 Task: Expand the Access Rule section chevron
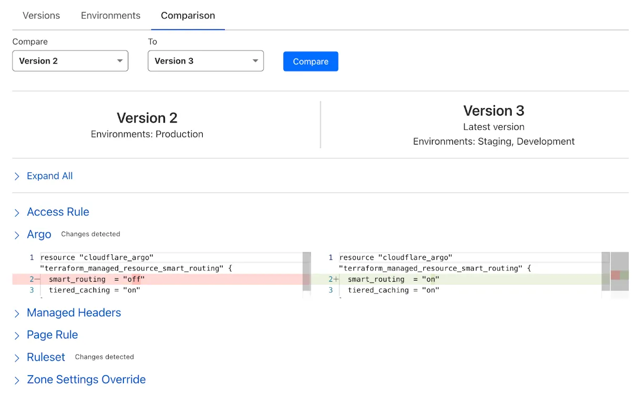click(16, 212)
